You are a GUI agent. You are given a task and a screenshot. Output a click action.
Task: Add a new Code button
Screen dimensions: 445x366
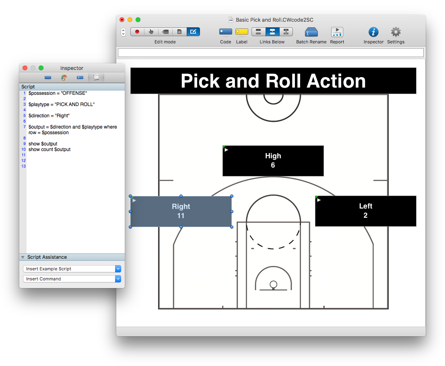tap(225, 32)
